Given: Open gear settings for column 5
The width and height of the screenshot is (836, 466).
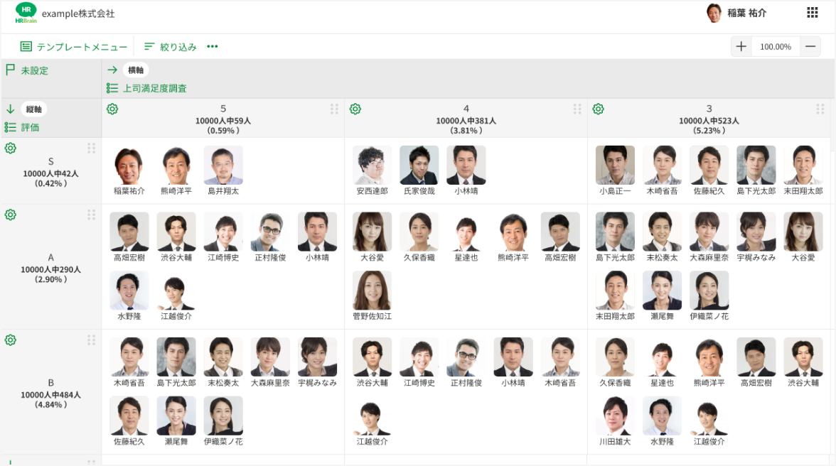Looking at the screenshot, I should (x=112, y=109).
